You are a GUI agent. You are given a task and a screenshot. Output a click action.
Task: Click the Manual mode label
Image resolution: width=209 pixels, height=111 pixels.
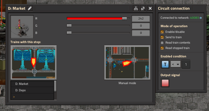tap(127, 83)
